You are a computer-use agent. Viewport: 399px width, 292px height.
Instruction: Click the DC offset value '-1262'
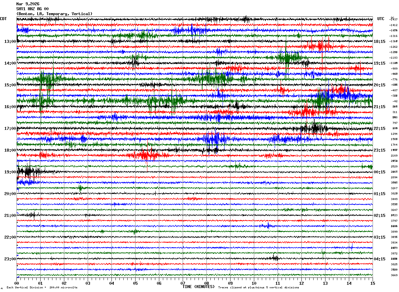[393, 47]
